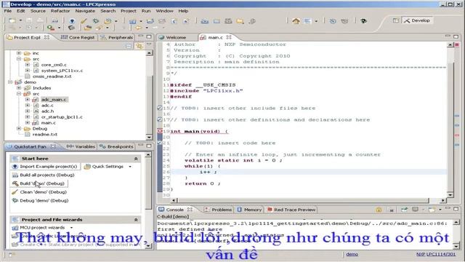Select adc.h in the project tree
The image size is (465, 262).
tap(47, 111)
